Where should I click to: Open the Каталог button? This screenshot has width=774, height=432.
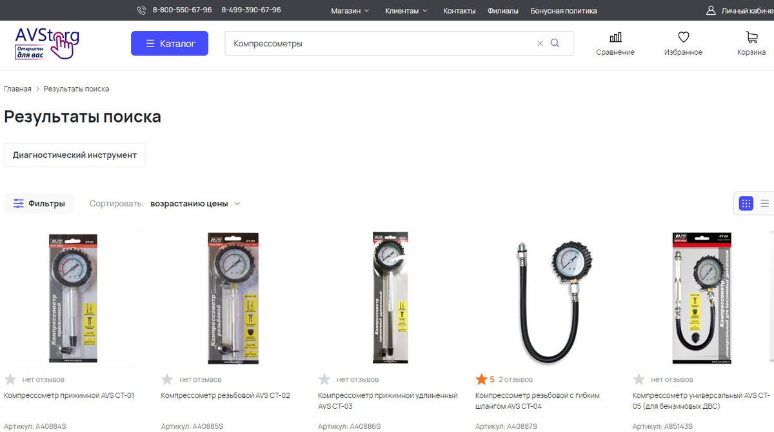pos(170,43)
